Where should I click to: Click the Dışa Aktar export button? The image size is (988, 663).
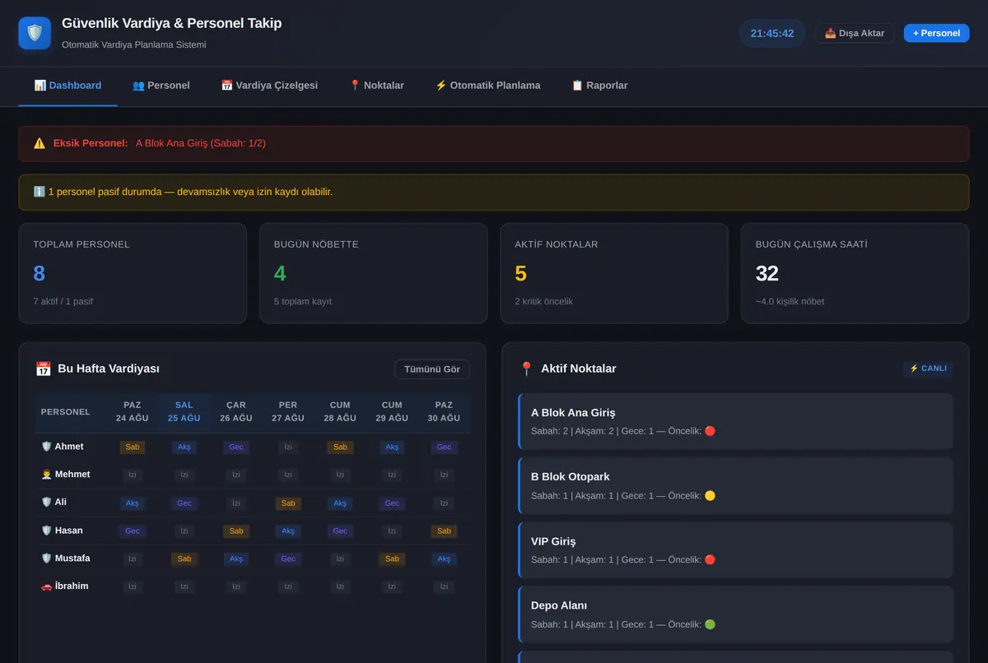pyautogui.click(x=855, y=33)
